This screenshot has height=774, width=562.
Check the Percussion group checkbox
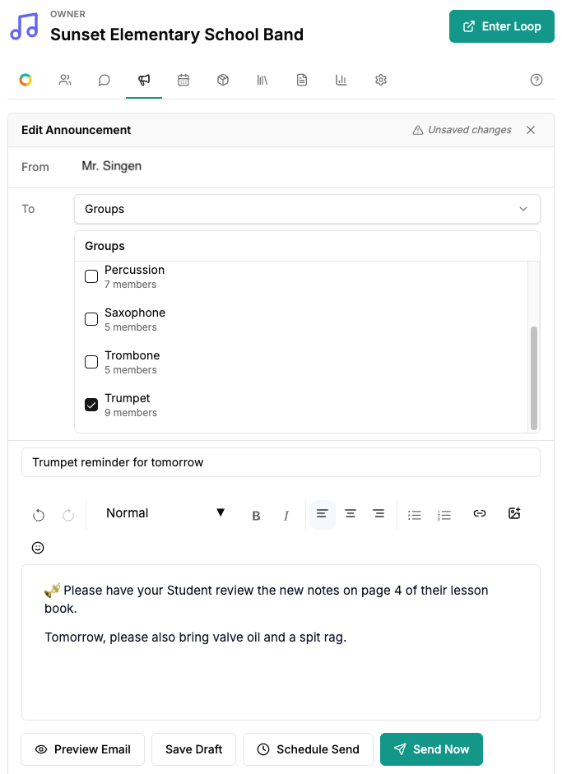click(91, 276)
